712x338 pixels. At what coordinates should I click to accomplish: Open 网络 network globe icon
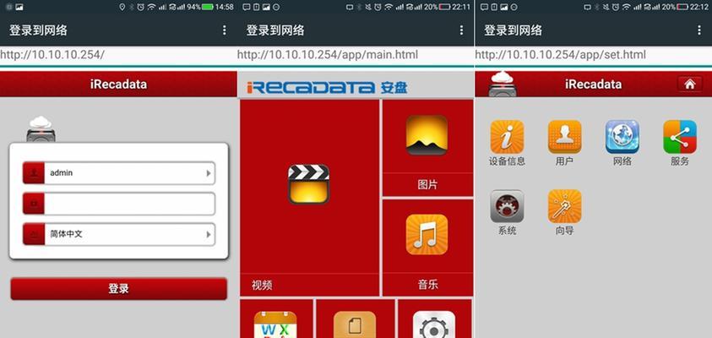[x=622, y=137]
